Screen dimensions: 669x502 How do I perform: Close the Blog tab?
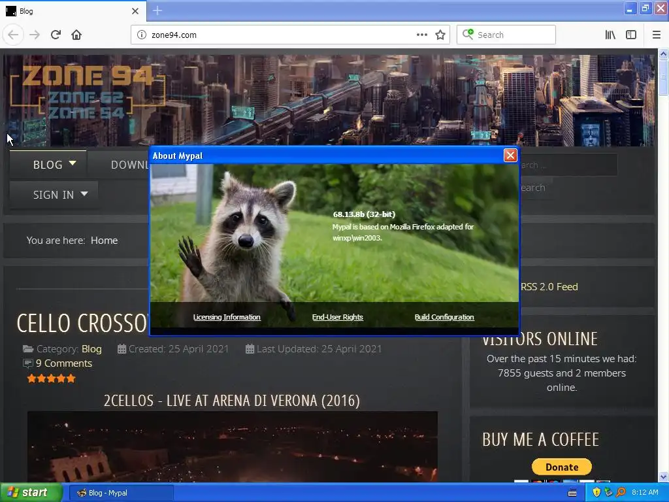135,11
